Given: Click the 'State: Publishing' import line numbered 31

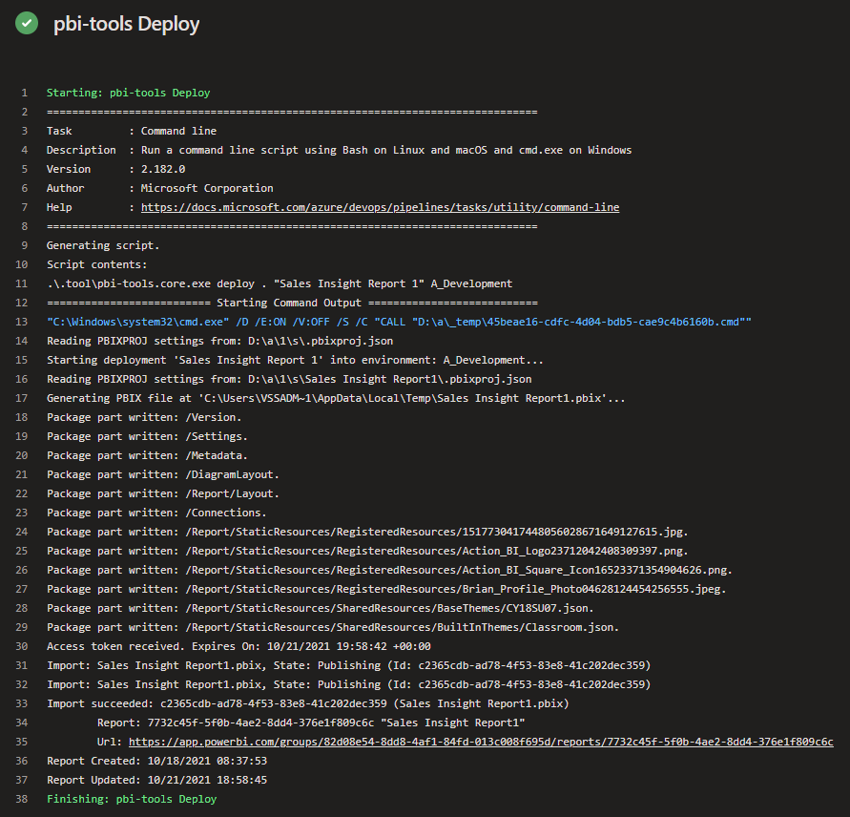Looking at the screenshot, I should [x=348, y=665].
